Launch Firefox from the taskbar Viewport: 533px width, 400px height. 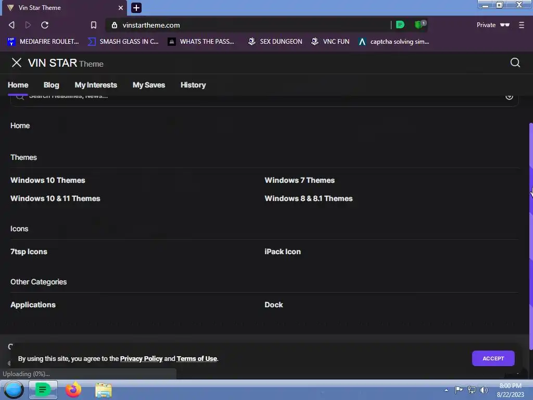click(73, 390)
